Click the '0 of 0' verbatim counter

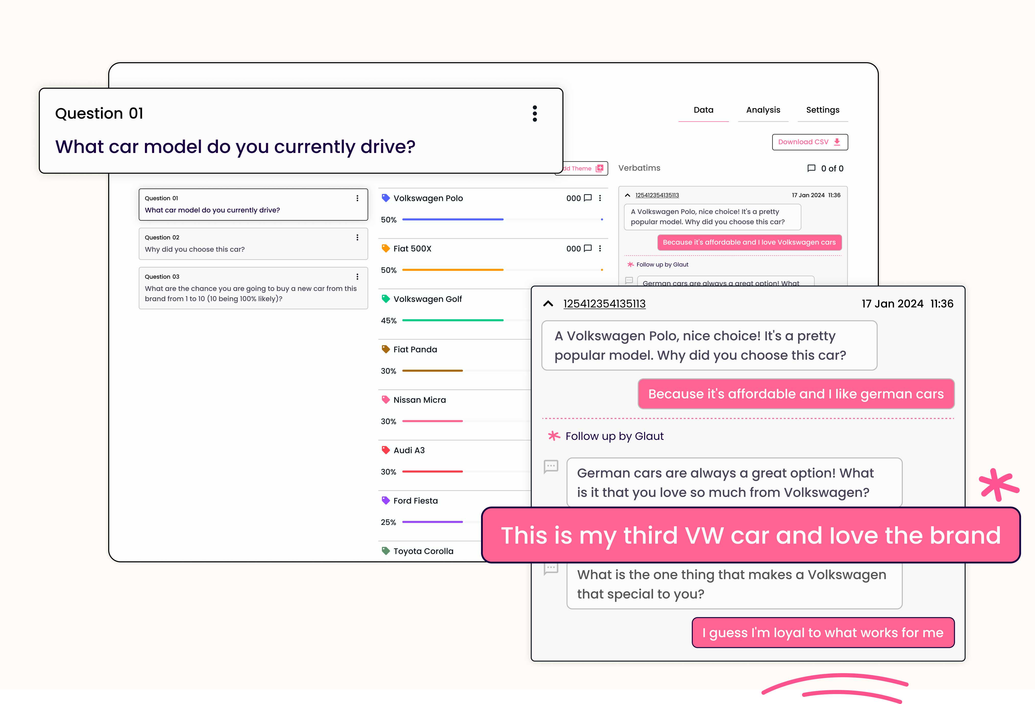[832, 168]
